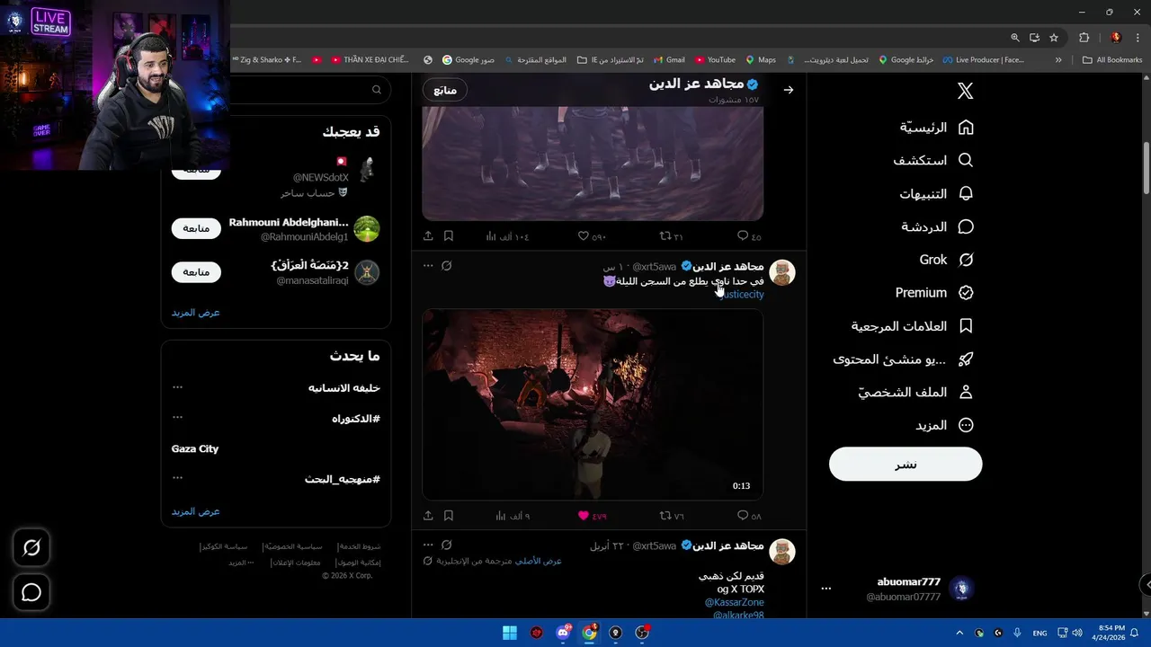Unlike the post with ٤٧٩ likes

(x=593, y=516)
